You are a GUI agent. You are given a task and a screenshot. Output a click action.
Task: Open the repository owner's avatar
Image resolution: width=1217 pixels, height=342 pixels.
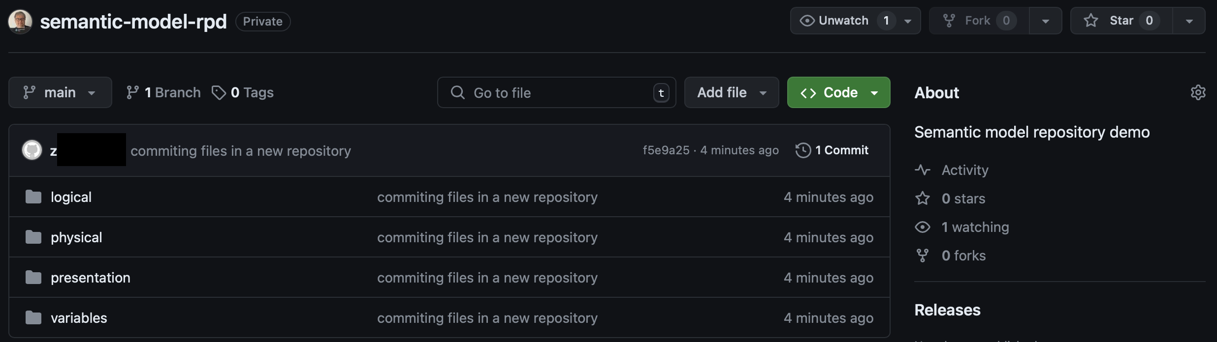20,22
